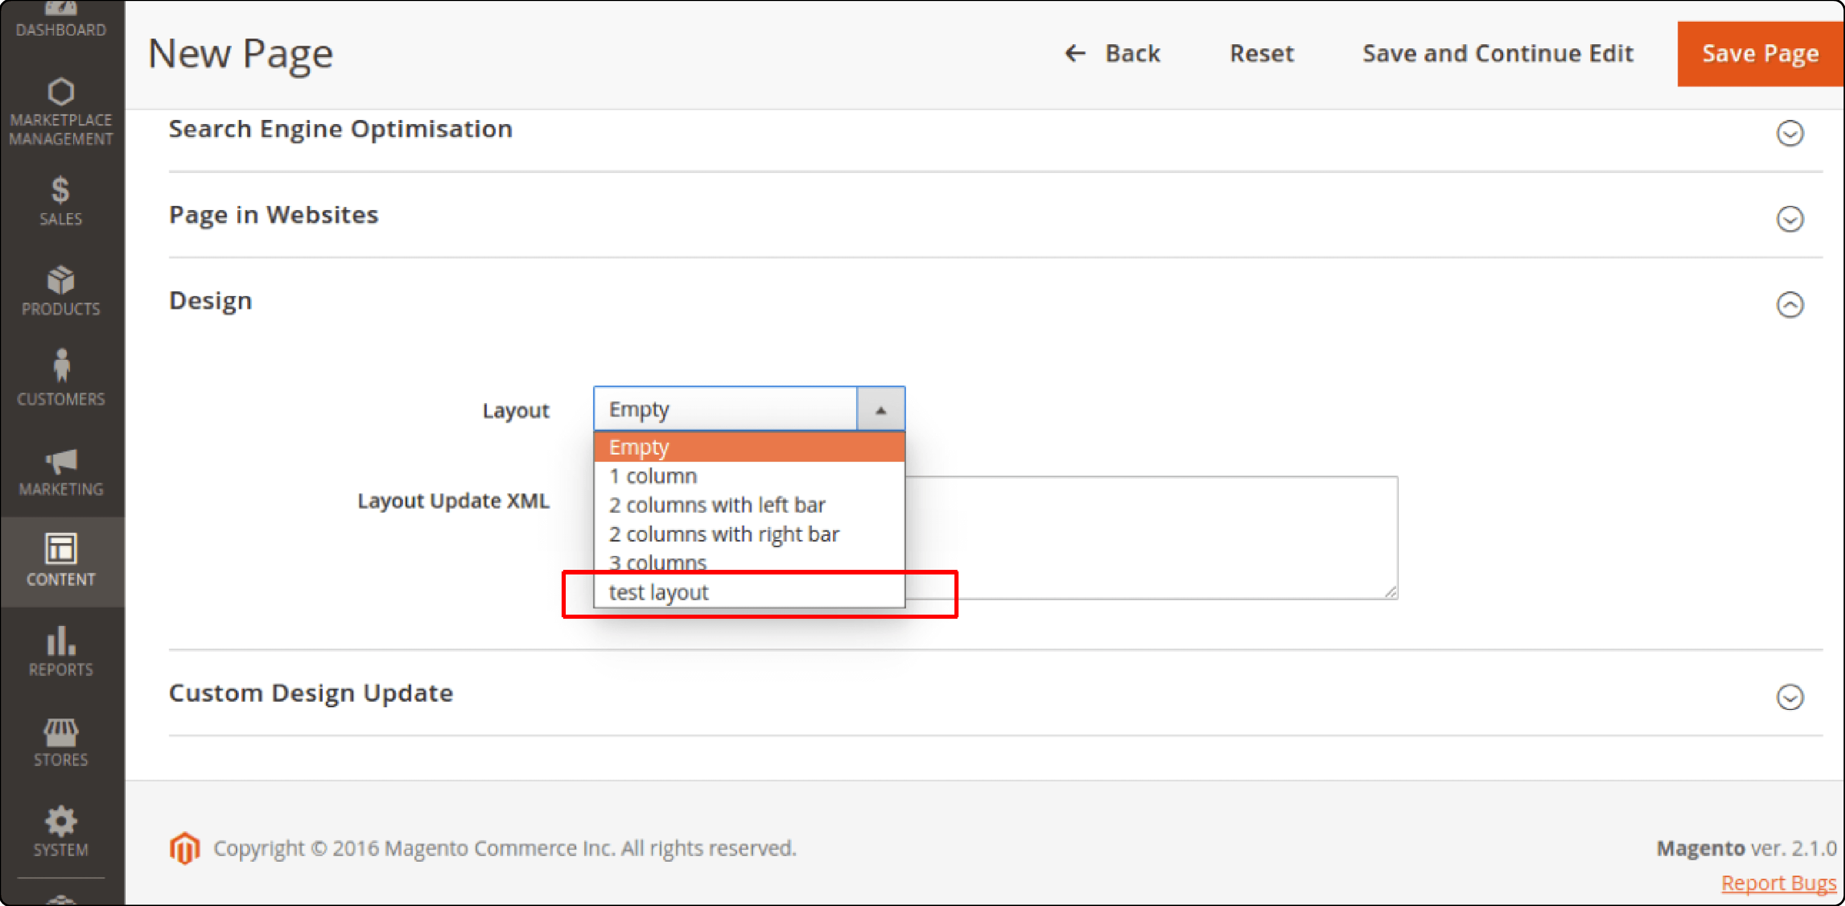Open the Products box icon menu
The width and height of the screenshot is (1845, 906).
click(61, 280)
